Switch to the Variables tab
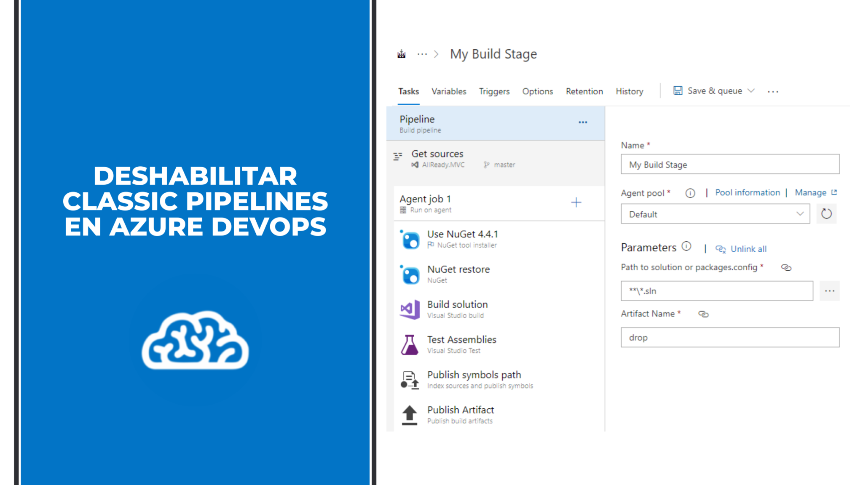 click(449, 91)
